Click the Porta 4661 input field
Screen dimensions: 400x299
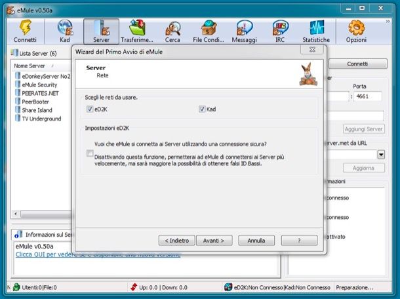click(x=368, y=96)
